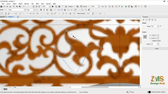
Task: Click the Copies value stepper arrows
Action: [x=158, y=44]
